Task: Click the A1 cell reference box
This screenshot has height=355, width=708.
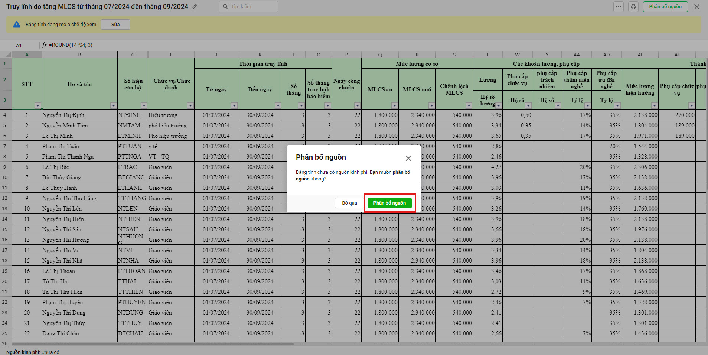Action: point(19,45)
